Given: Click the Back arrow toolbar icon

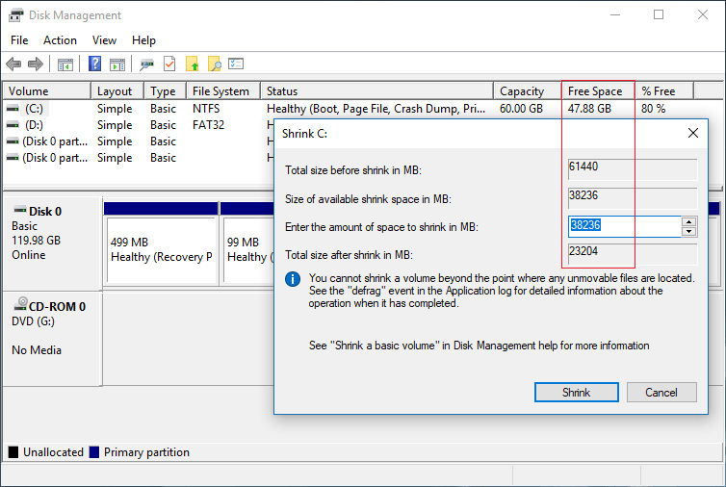Looking at the screenshot, I should tap(13, 64).
